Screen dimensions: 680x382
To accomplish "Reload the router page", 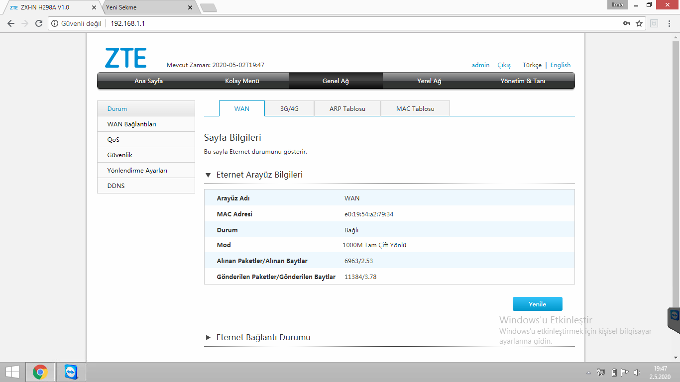I will 39,23.
